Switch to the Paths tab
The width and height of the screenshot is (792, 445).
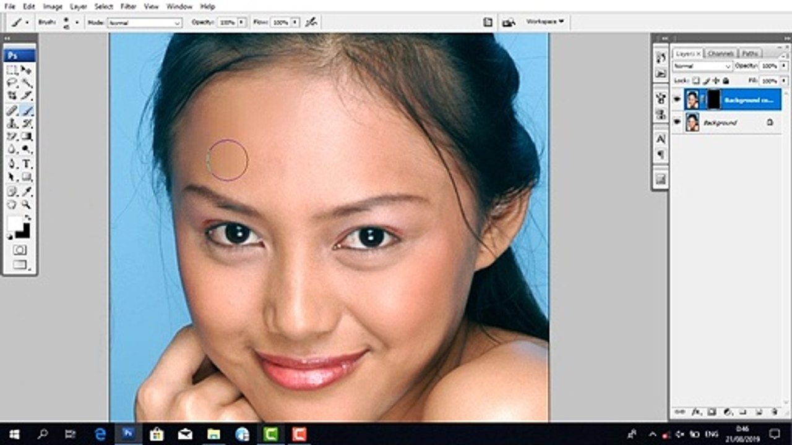point(751,53)
